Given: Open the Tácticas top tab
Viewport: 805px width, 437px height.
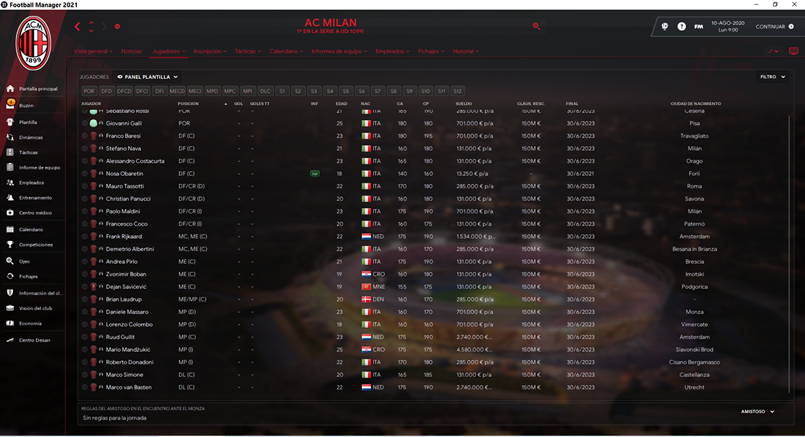Looking at the screenshot, I should tap(248, 51).
